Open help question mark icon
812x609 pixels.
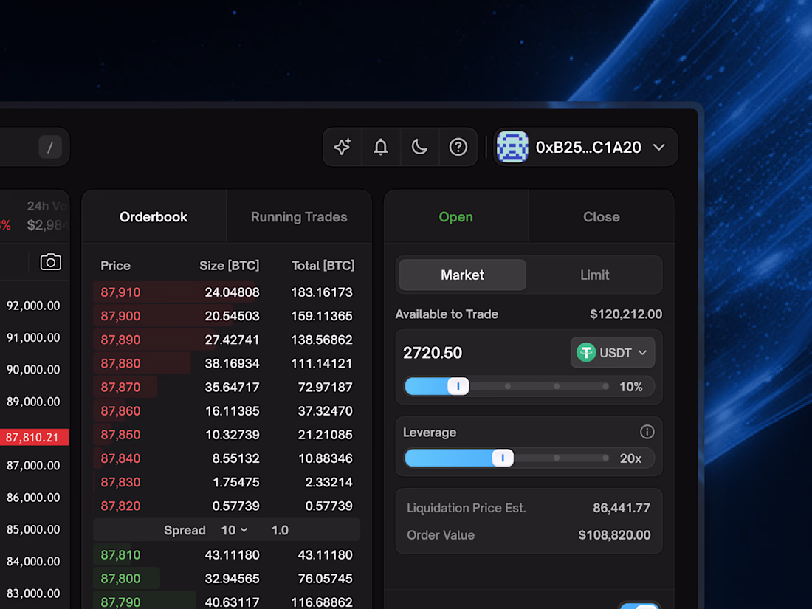click(x=458, y=147)
